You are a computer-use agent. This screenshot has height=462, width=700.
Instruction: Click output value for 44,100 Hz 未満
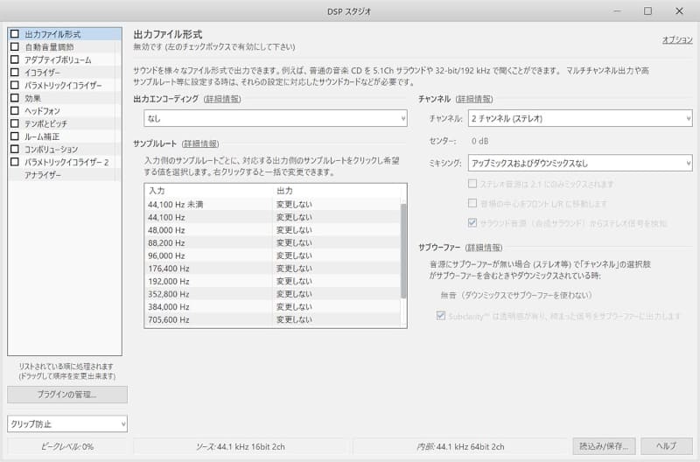click(x=294, y=205)
